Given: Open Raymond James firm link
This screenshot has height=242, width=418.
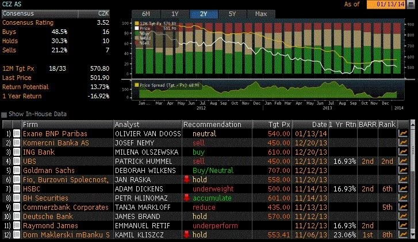Looking at the screenshot, I should tap(51, 225).
